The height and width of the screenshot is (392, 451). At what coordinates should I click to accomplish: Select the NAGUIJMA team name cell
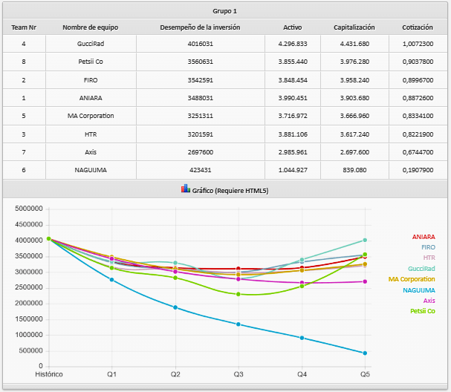click(91, 170)
